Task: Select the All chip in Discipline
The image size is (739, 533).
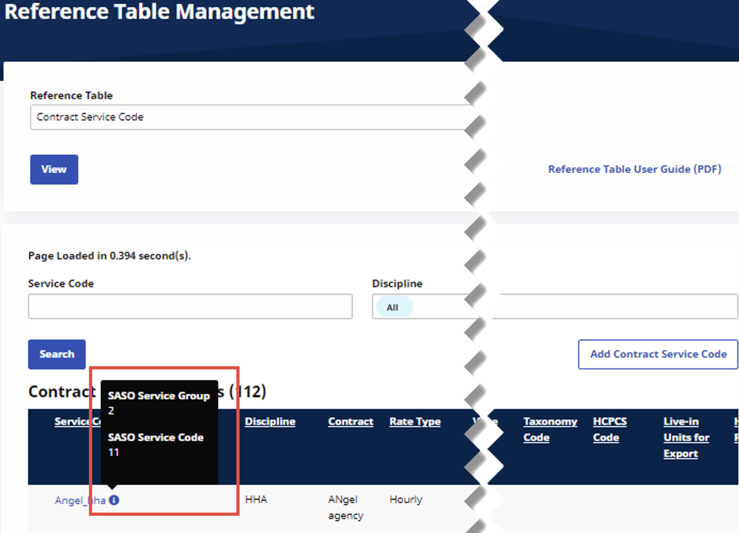Action: pyautogui.click(x=392, y=307)
